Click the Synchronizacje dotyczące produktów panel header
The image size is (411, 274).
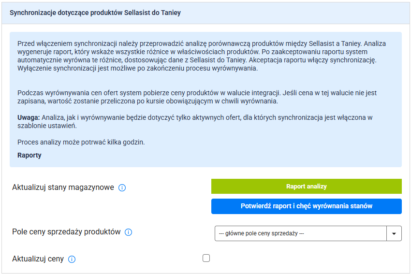95,13
